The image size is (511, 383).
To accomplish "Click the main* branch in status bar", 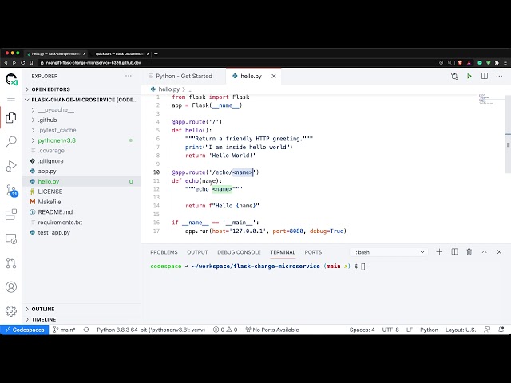I will [x=64, y=330].
